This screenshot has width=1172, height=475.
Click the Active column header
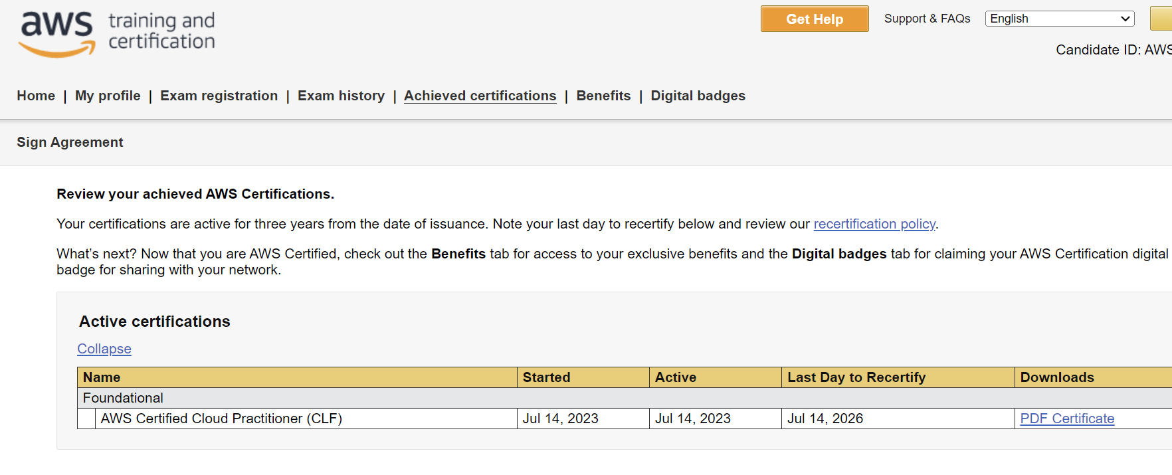pos(716,377)
